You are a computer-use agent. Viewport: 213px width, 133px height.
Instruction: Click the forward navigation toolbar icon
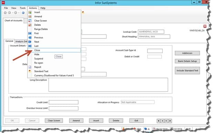click(x=9, y=13)
